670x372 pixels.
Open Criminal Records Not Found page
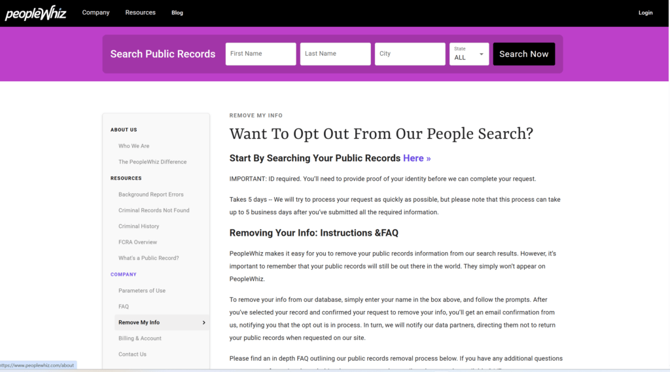(x=154, y=210)
